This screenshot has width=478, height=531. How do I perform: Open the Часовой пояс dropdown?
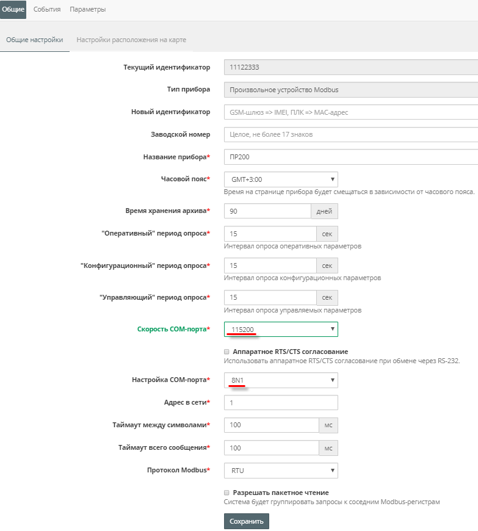(x=281, y=179)
